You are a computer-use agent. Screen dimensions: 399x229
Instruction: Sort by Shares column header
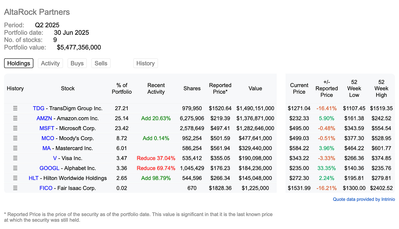coord(192,88)
